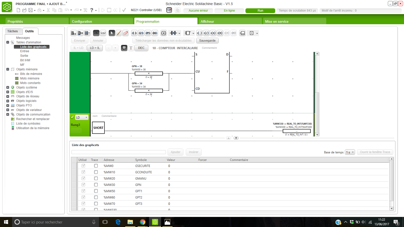Insert a normally open contact
The image size is (404, 227).
click(x=134, y=33)
